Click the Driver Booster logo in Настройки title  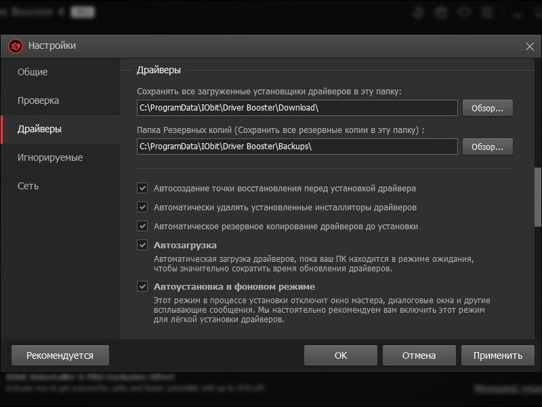pos(16,46)
